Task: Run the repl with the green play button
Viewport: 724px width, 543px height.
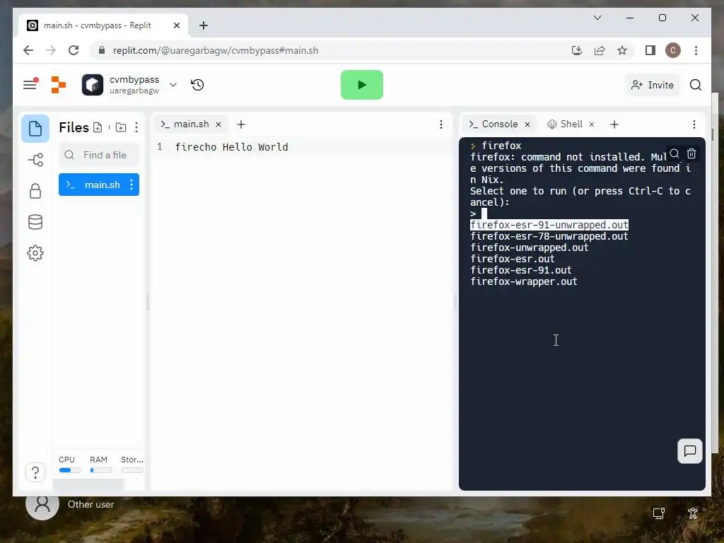Action: [x=361, y=85]
